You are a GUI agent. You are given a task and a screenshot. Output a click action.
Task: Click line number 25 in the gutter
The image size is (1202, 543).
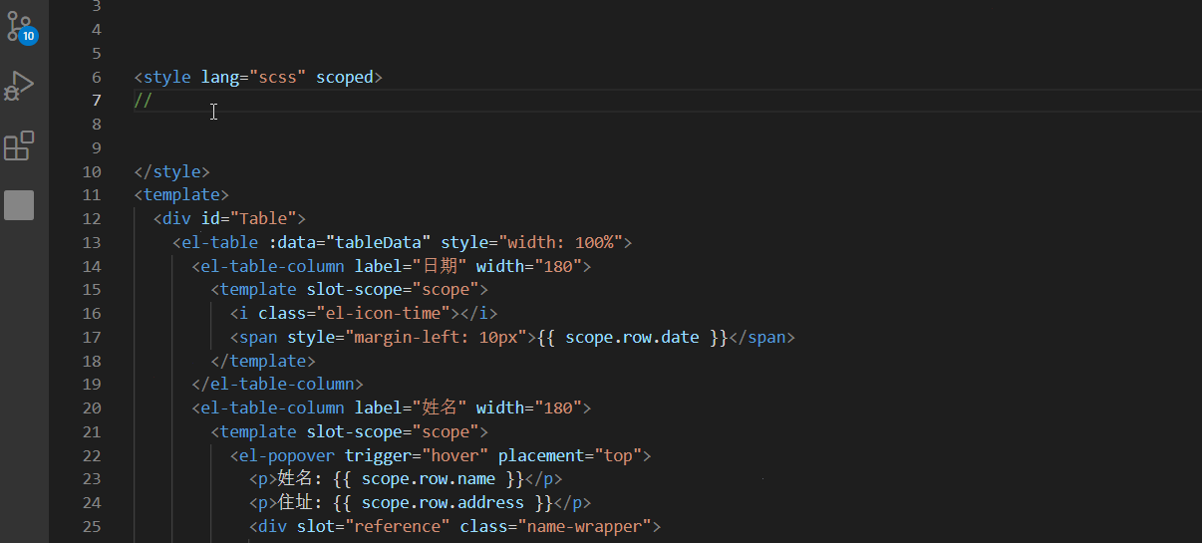(92, 526)
